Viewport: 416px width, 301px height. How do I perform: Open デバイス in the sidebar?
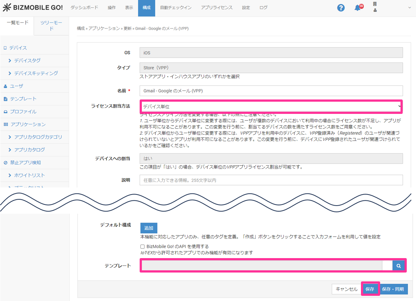[x=18, y=48]
